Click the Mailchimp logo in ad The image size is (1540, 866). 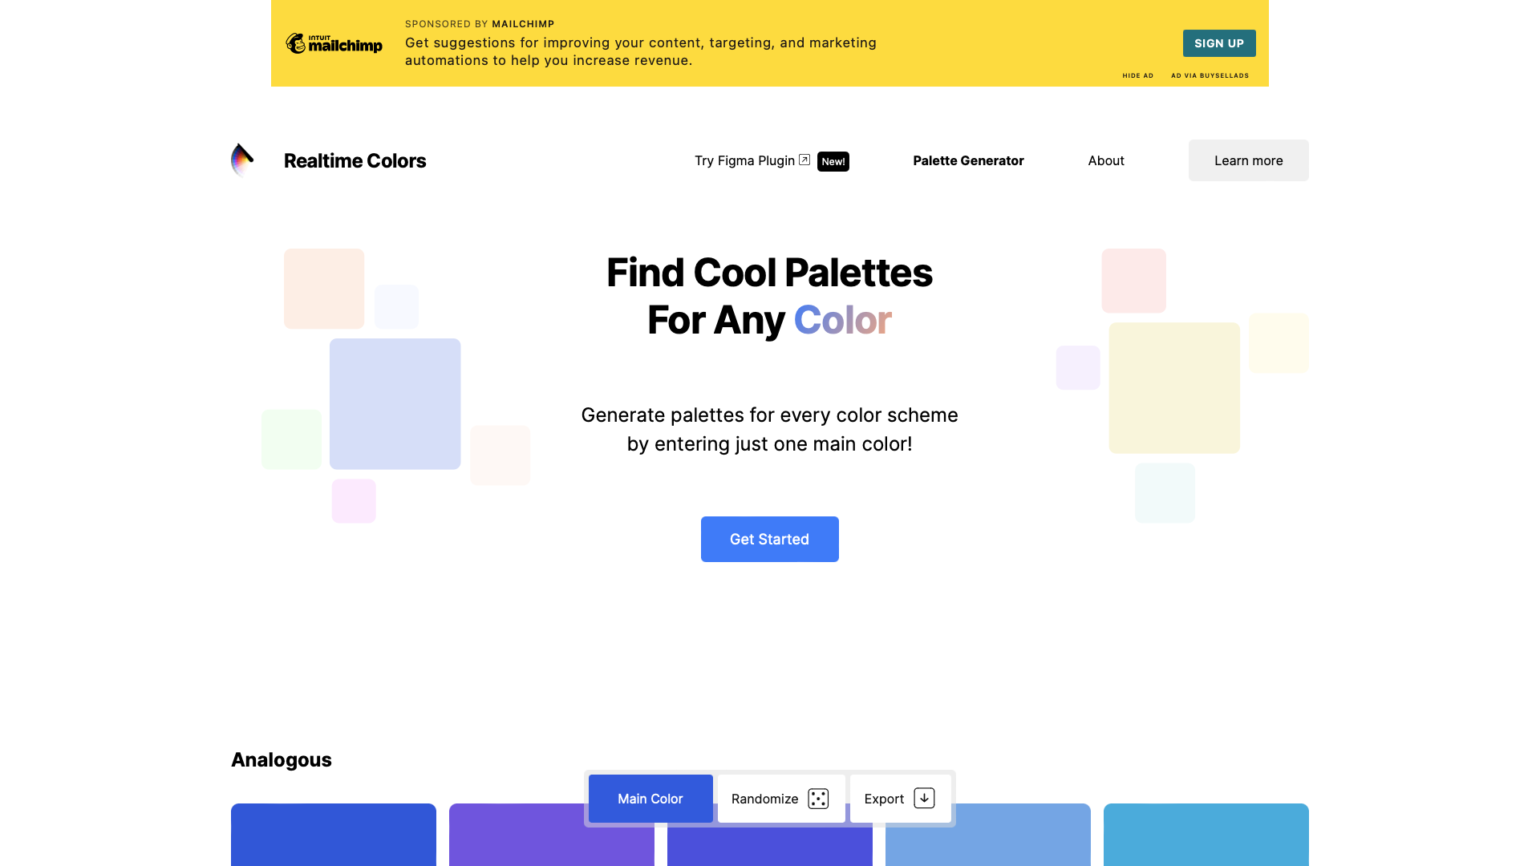334,43
